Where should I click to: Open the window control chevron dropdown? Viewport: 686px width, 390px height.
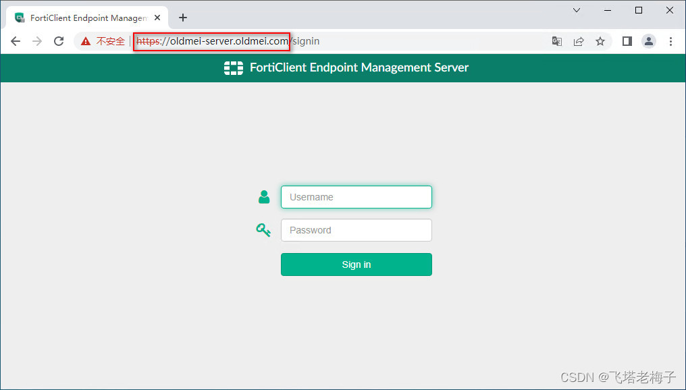pyautogui.click(x=576, y=10)
